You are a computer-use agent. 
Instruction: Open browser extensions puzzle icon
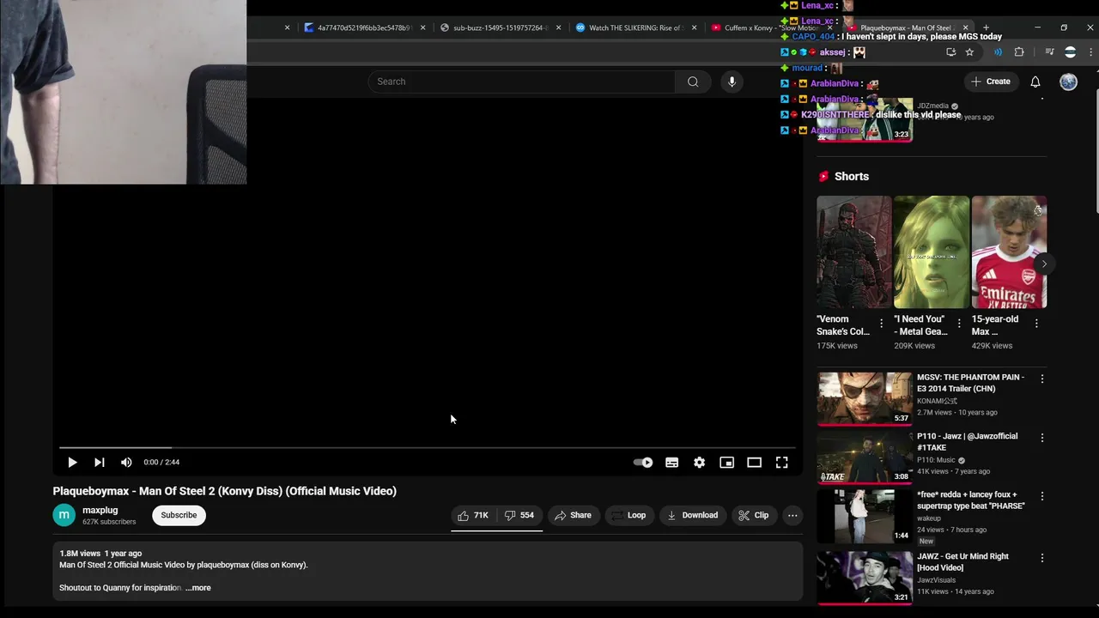(1019, 52)
